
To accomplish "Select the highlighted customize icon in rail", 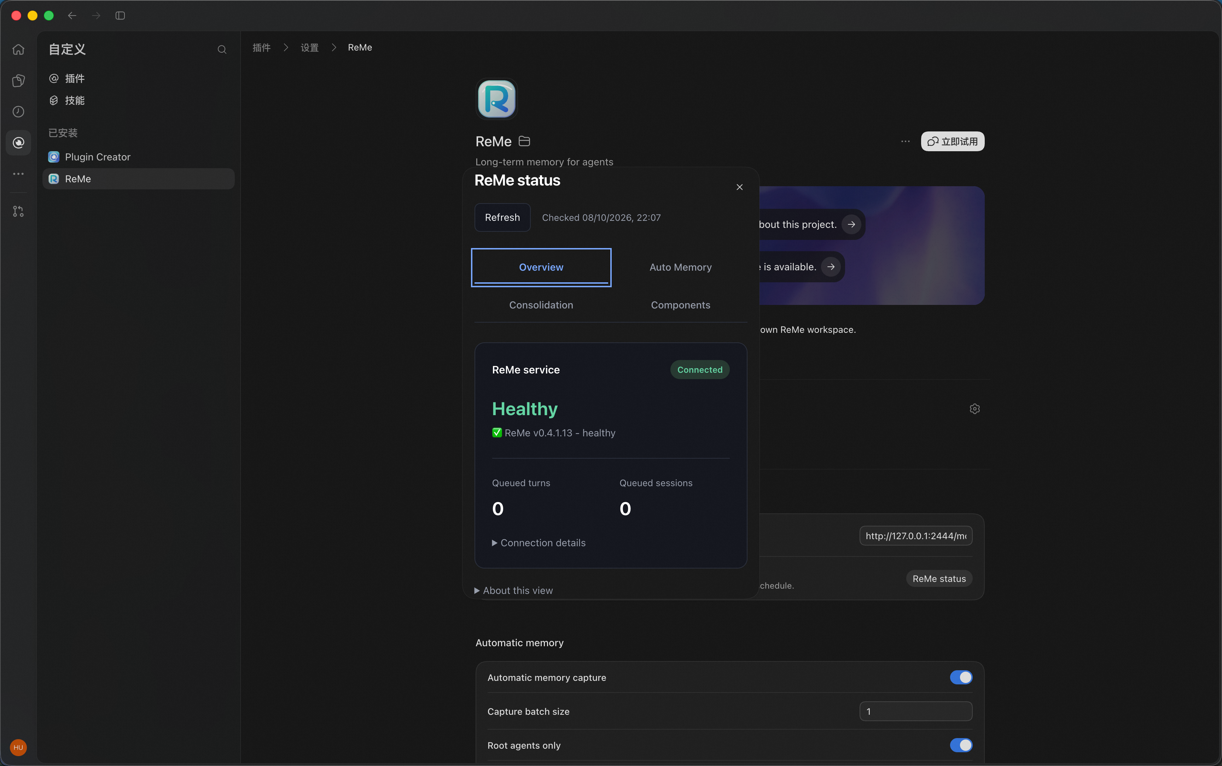I will (x=18, y=142).
